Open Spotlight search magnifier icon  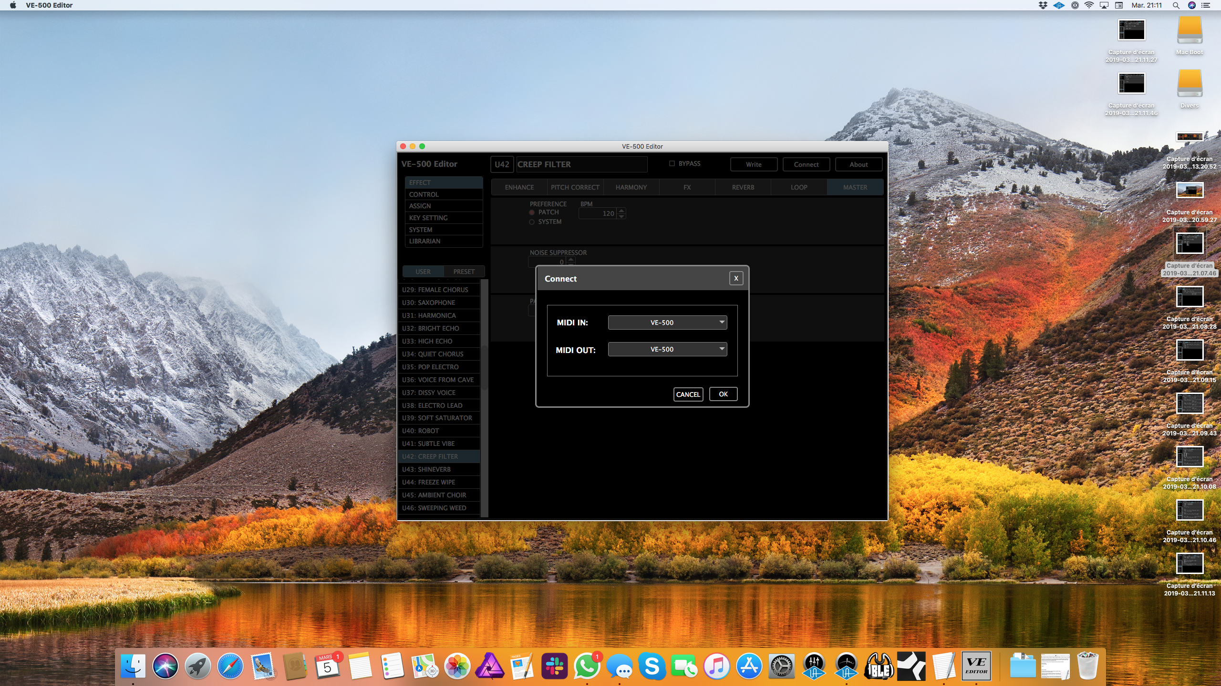coord(1176,5)
